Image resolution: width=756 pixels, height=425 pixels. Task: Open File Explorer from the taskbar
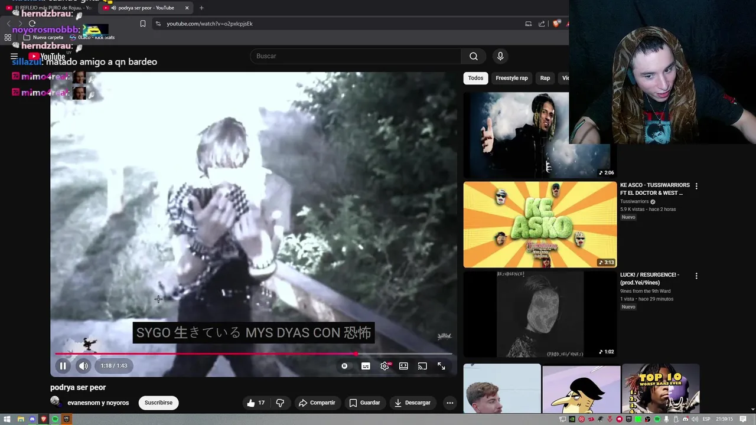(20, 419)
